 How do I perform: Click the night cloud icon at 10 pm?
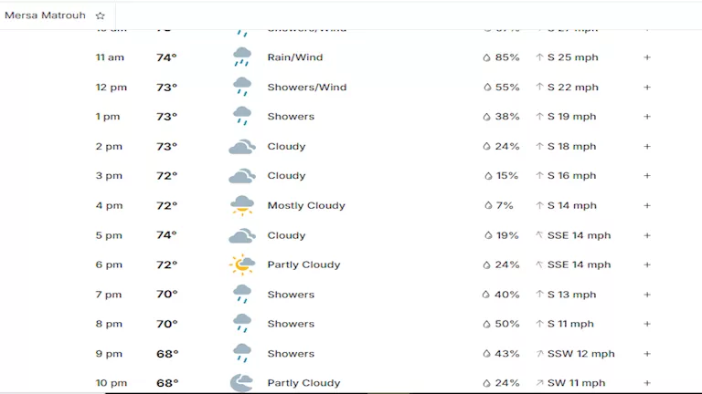tap(241, 383)
